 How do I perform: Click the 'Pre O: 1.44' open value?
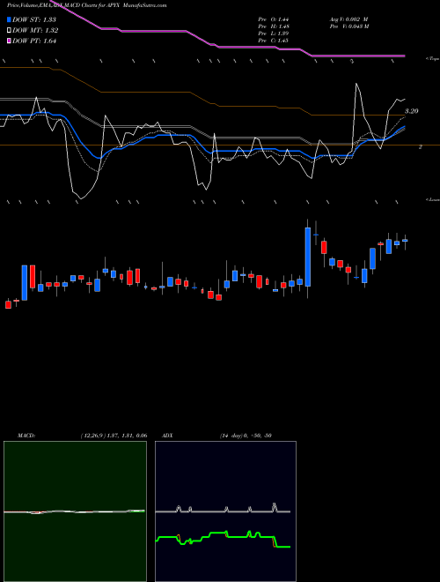pyautogui.click(x=274, y=19)
